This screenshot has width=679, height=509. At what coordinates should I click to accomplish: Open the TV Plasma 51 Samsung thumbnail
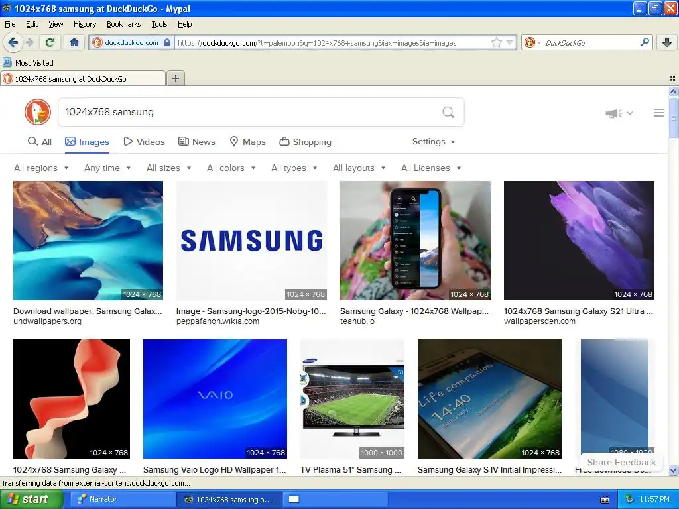353,398
